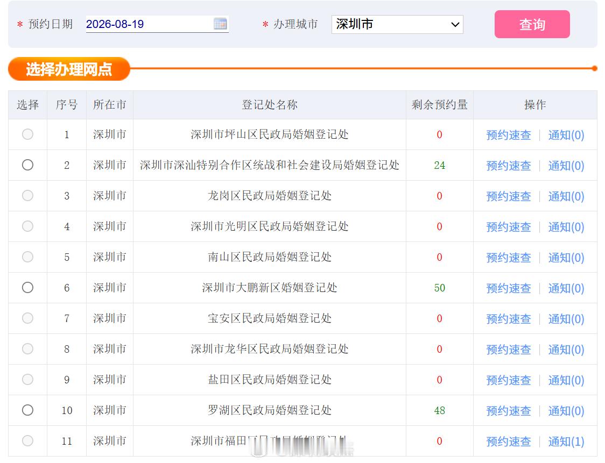Open 预约速查 for 盐田区 row
This screenshot has width=605, height=463.
tap(509, 380)
